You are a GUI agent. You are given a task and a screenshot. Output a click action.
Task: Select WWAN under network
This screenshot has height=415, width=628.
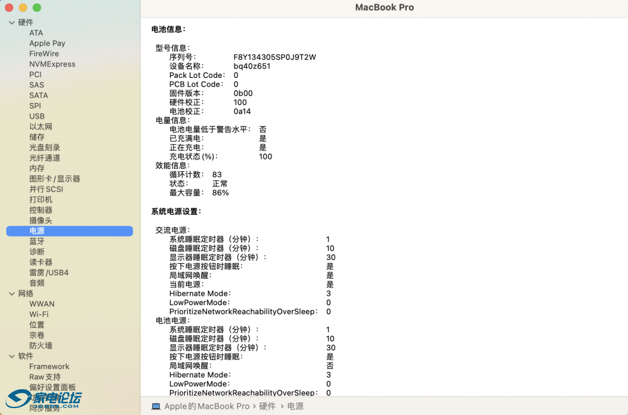[41, 304]
